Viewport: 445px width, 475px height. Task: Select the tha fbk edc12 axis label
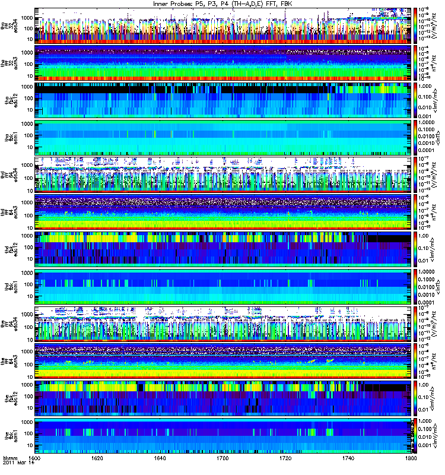(11, 100)
